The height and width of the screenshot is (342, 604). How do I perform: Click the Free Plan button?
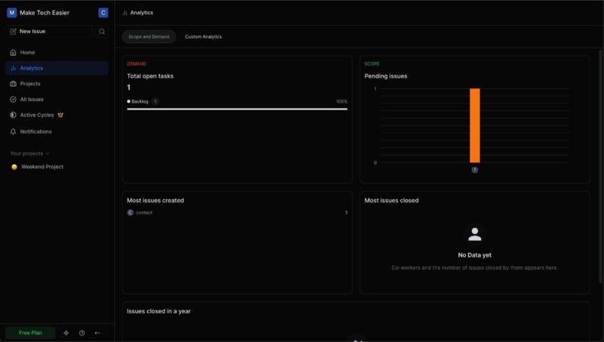point(30,333)
